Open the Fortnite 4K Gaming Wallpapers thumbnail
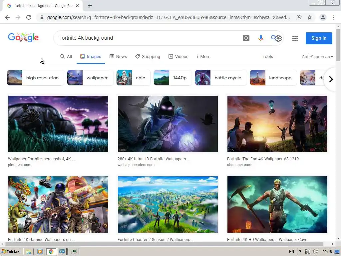 [58, 205]
